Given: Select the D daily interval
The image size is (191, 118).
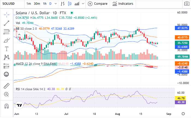Looking at the screenshot, I should point(50,4).
